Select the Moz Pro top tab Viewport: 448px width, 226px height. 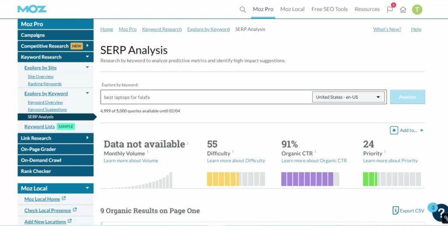tap(263, 9)
